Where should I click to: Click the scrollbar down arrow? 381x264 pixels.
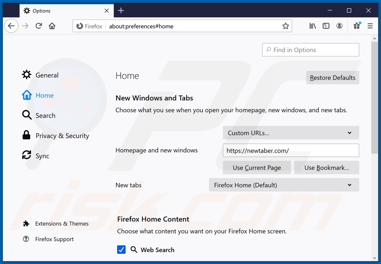tap(374, 258)
